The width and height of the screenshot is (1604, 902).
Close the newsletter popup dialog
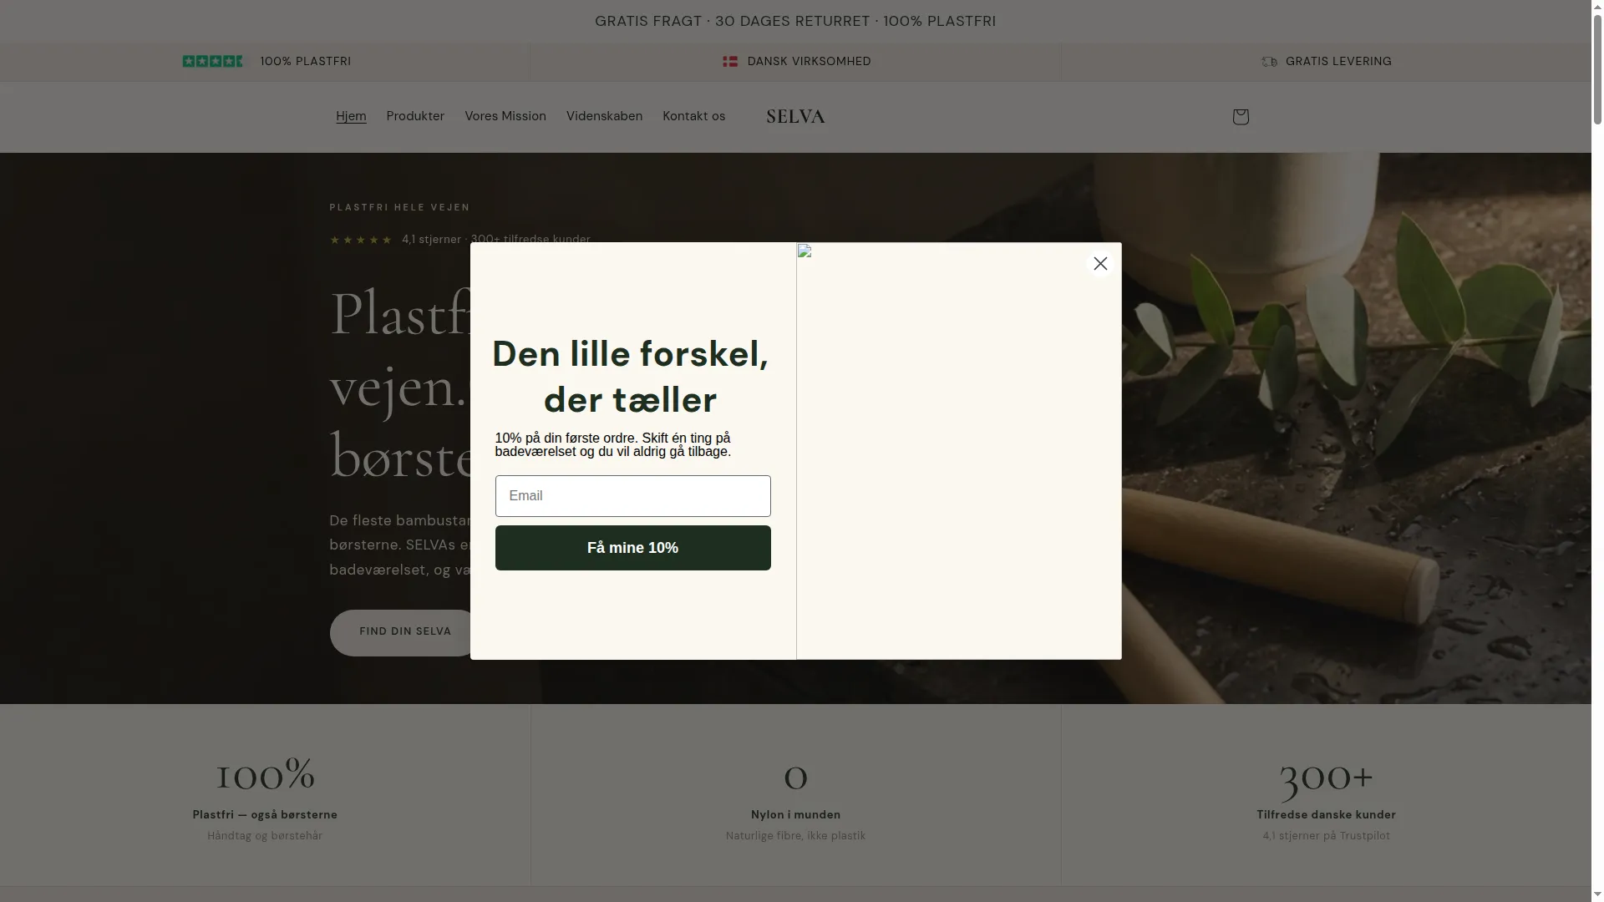click(1100, 264)
